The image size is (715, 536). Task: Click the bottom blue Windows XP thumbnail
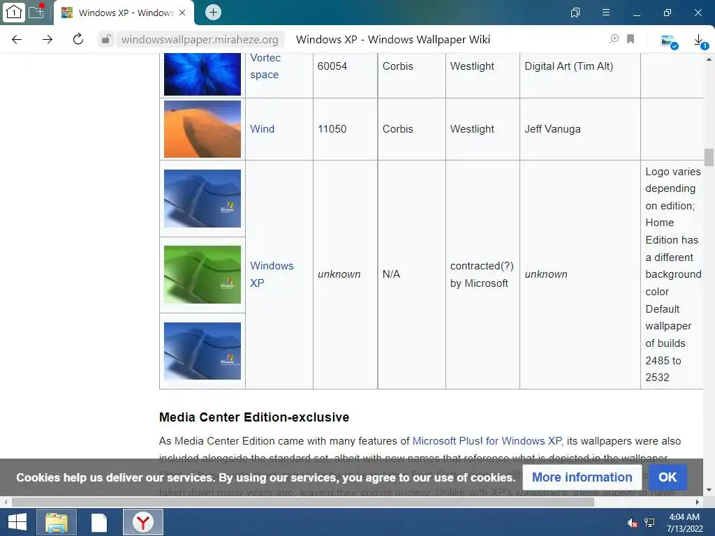[x=202, y=351]
